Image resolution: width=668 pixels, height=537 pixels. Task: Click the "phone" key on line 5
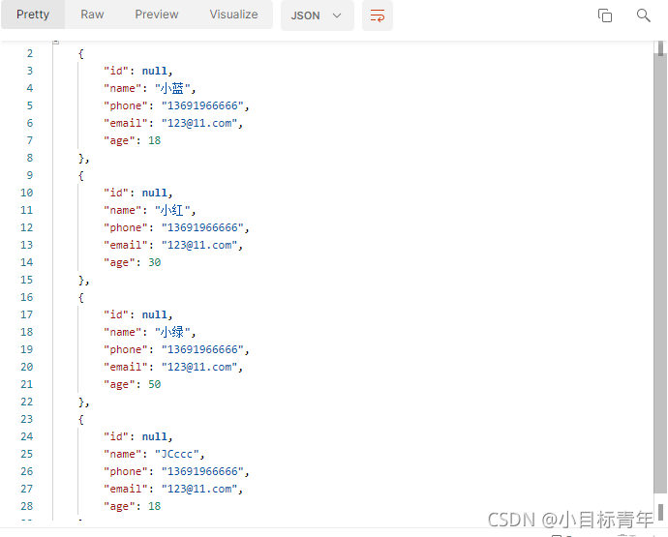126,105
